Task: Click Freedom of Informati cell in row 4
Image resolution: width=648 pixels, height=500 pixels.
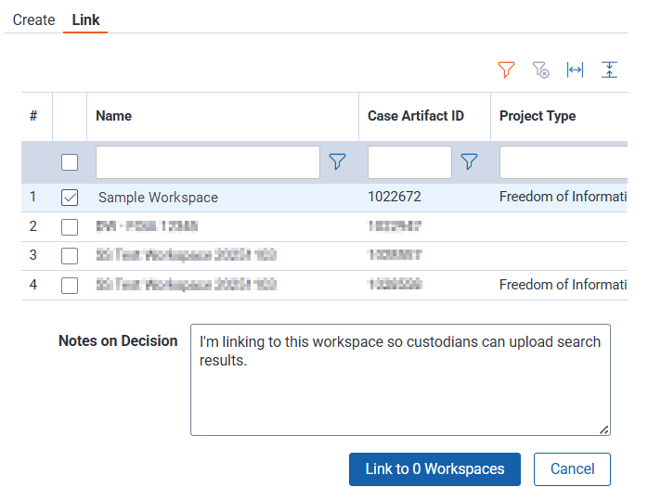Action: click(563, 285)
